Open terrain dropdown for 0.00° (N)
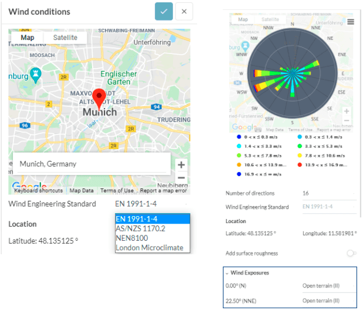The width and height of the screenshot is (363, 310). (329, 286)
